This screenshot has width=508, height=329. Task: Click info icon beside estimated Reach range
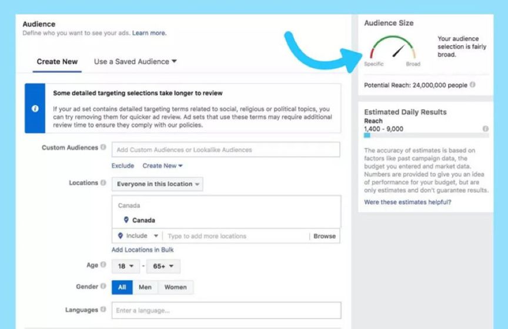485,129
